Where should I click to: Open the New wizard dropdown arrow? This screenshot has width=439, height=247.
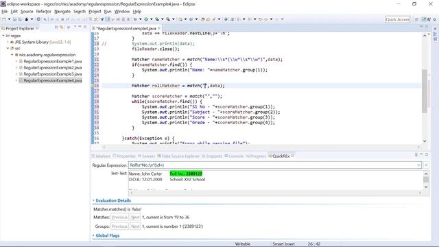(9, 19)
